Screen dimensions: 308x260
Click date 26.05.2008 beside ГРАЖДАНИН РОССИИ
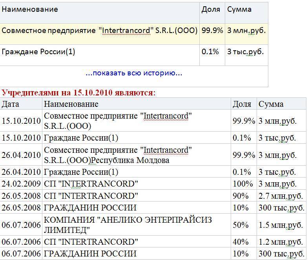21,208
